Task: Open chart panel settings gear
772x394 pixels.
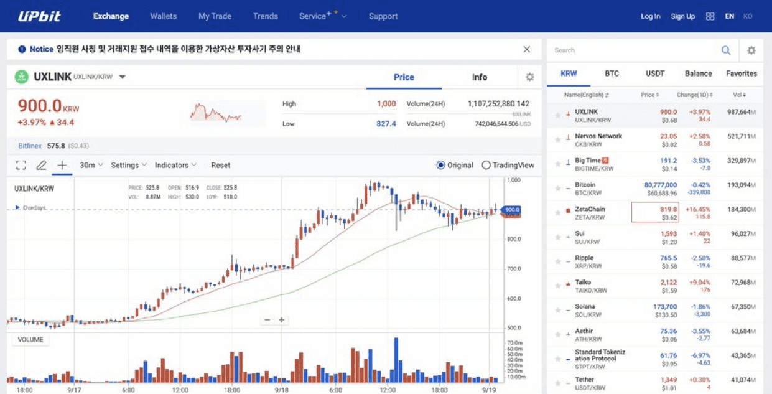Action: point(530,77)
